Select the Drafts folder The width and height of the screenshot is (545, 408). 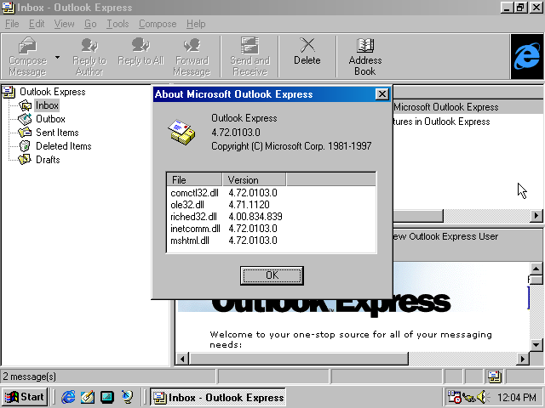tap(48, 160)
